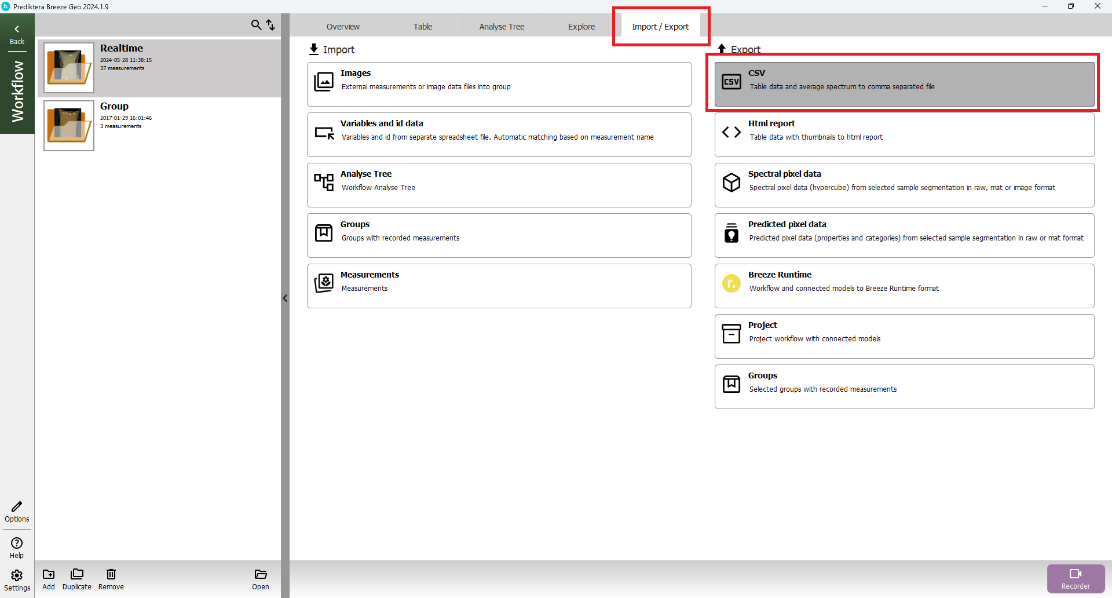Click the search magnifier icon
This screenshot has height=598, width=1112.
coord(256,25)
